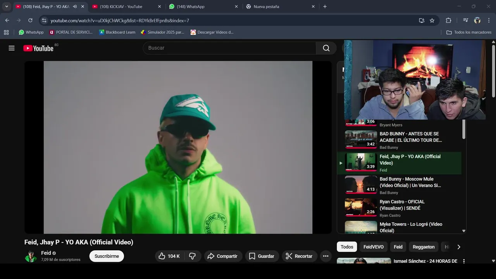Image resolution: width=496 pixels, height=279 pixels.
Task: Open the Chrome profile avatar
Action: 477,21
